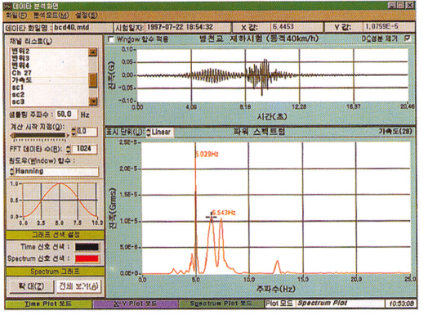
Task: Click the 계산 시작 지점 slider track
Action: [39, 135]
